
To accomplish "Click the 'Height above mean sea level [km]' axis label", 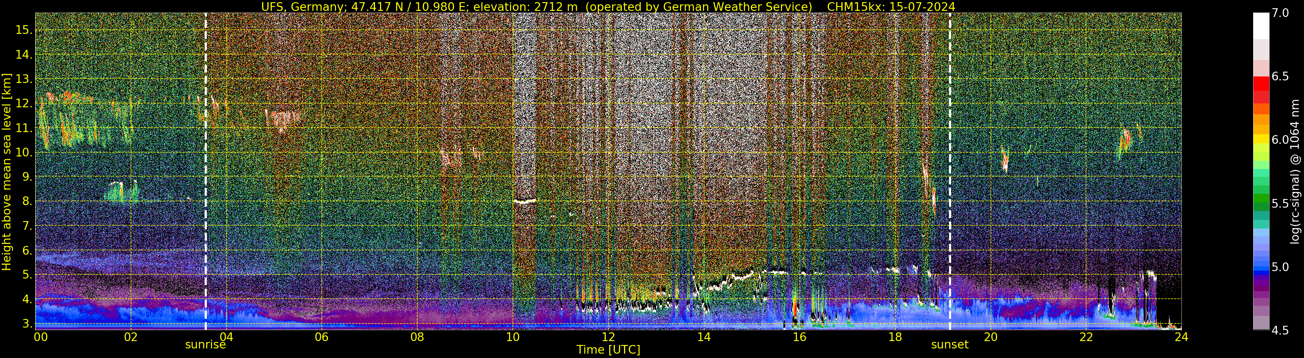I will (x=7, y=172).
